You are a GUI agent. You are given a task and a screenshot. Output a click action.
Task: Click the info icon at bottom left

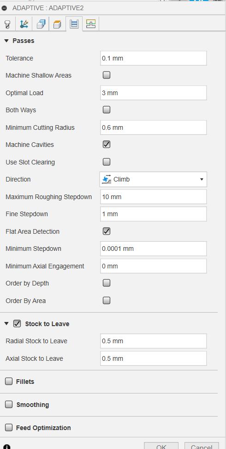click(x=7, y=447)
